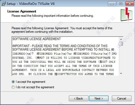This screenshot has width=135, height=105.
Task: Click the "Please read the following important information" subtitle
Action: [53, 16]
